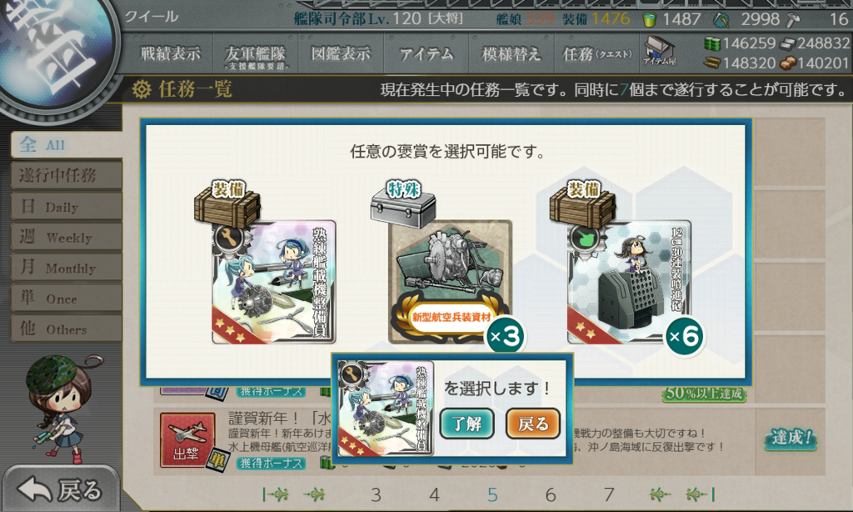Jump to the first page of quests
The image size is (853, 512).
(x=276, y=494)
